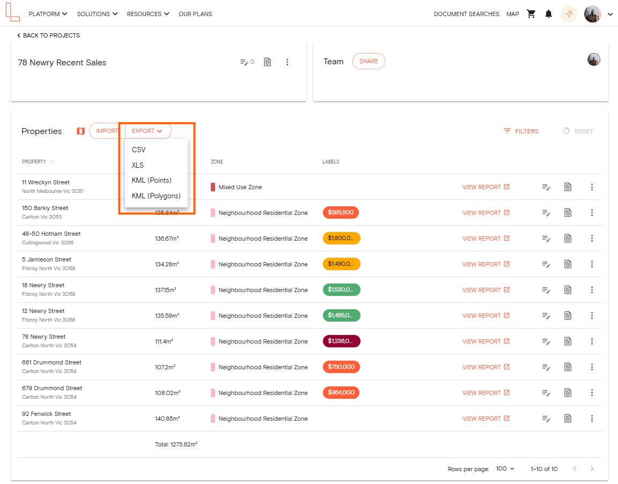Click the $964,000 label on 679 Drummond Street
The height and width of the screenshot is (484, 618).
(x=341, y=393)
